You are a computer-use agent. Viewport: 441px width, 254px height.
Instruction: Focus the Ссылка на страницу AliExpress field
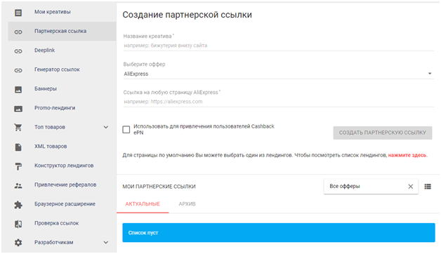(279, 102)
